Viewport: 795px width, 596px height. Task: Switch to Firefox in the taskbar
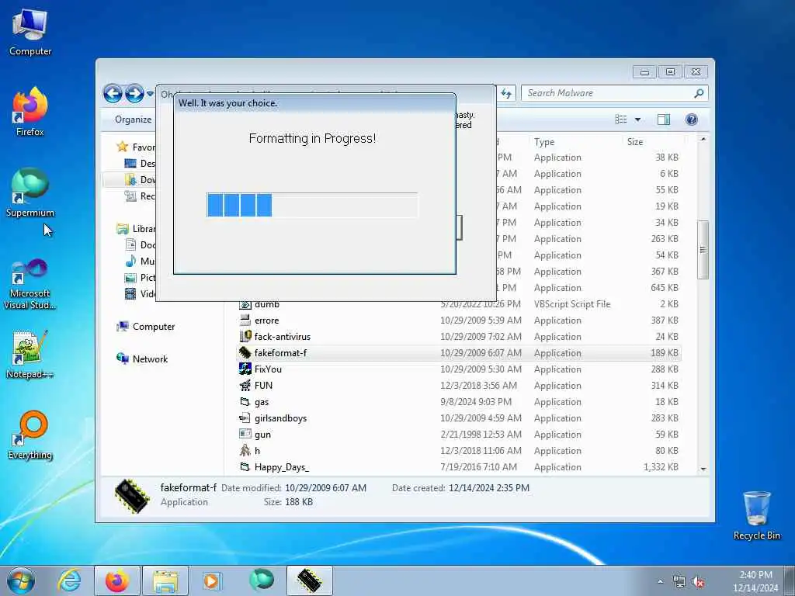point(117,580)
